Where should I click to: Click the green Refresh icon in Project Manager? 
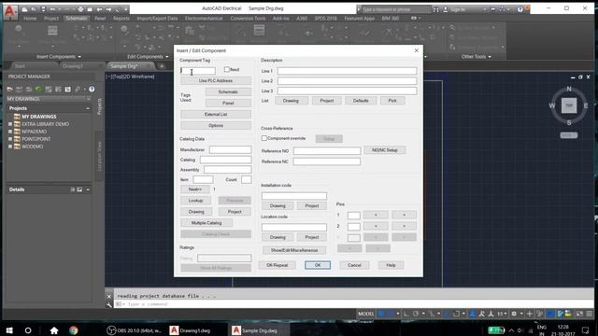pos(38,90)
